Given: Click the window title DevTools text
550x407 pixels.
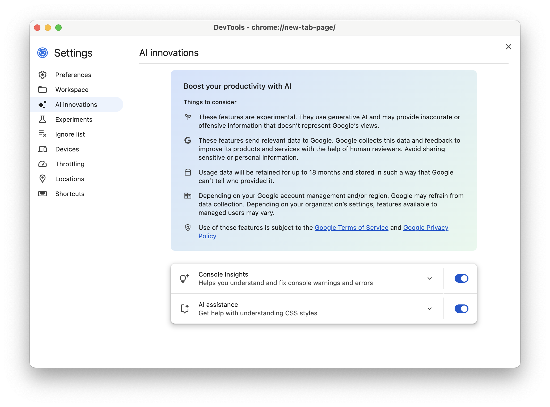Looking at the screenshot, I should (275, 27).
